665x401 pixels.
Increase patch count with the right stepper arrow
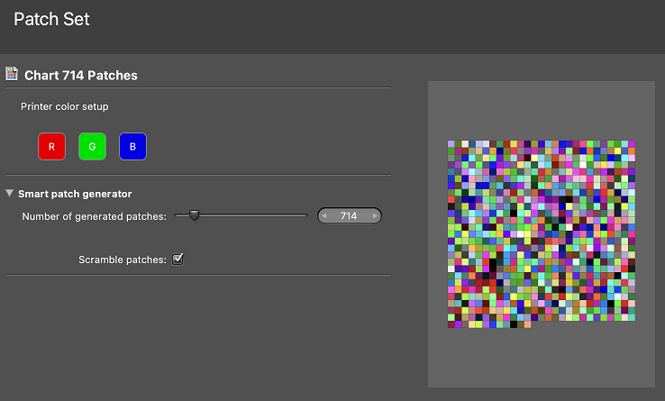pos(375,216)
